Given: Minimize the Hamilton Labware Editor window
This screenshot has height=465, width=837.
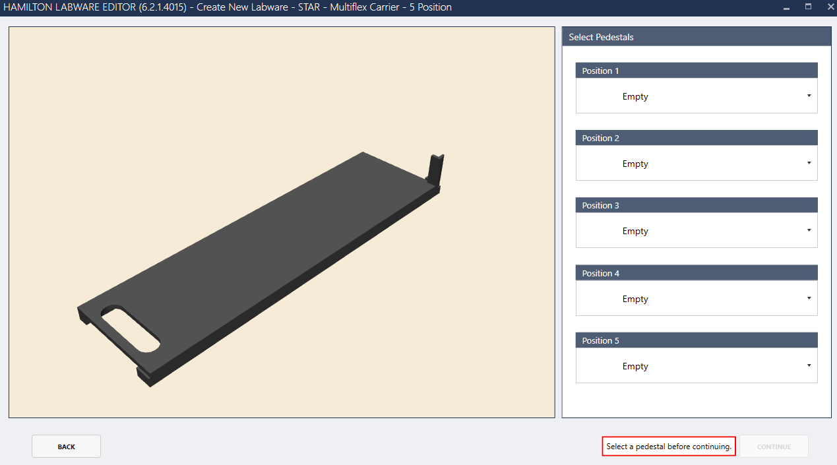Looking at the screenshot, I should [786, 7].
